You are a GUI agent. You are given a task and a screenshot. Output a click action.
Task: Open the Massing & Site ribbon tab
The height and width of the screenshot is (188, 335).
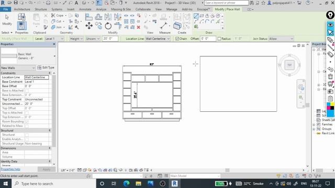[121, 9]
